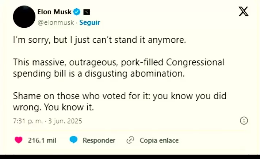View the 216,1 mil likes count

[42, 140]
